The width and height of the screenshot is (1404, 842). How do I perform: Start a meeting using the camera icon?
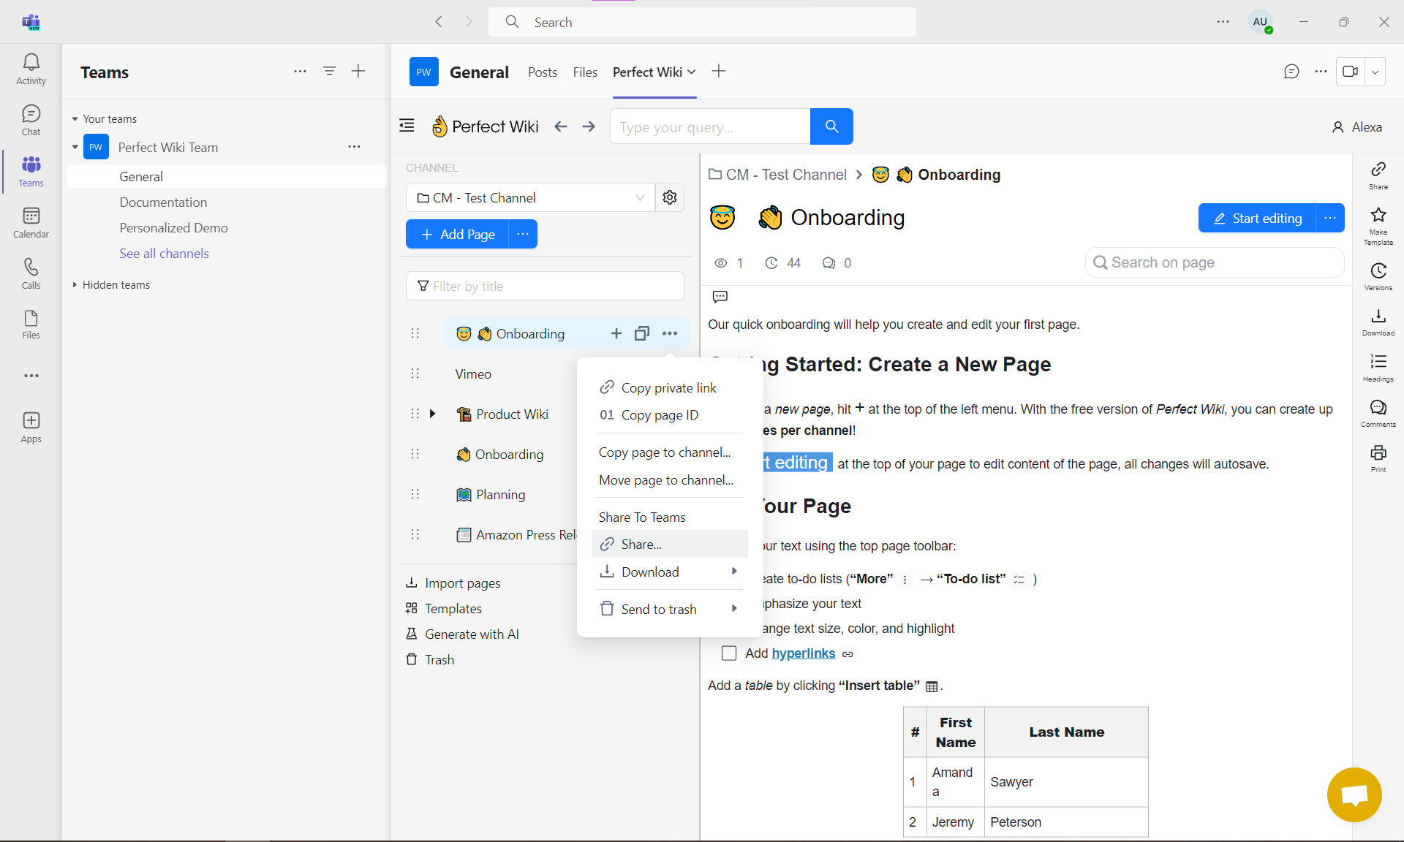pos(1351,71)
